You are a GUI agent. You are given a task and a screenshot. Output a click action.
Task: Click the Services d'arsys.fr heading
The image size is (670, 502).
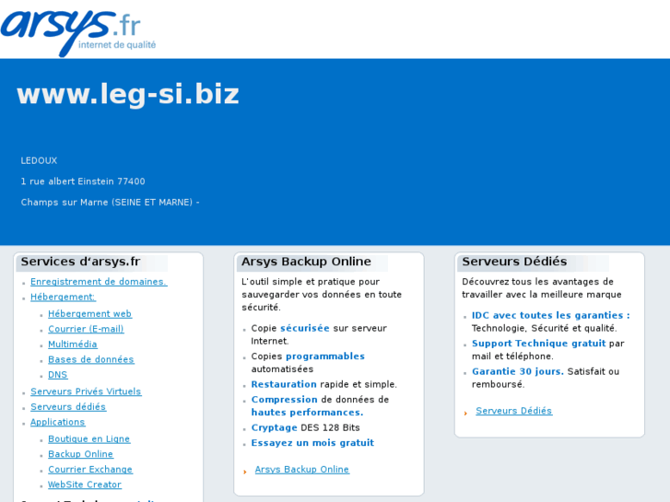(x=80, y=262)
